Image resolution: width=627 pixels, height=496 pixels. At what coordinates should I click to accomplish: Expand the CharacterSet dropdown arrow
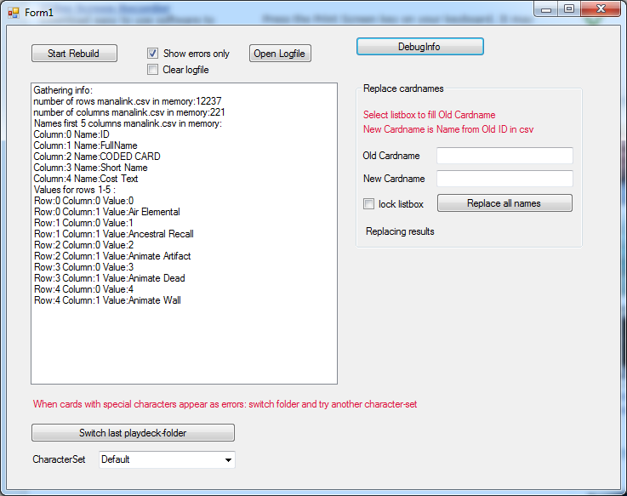pos(227,460)
